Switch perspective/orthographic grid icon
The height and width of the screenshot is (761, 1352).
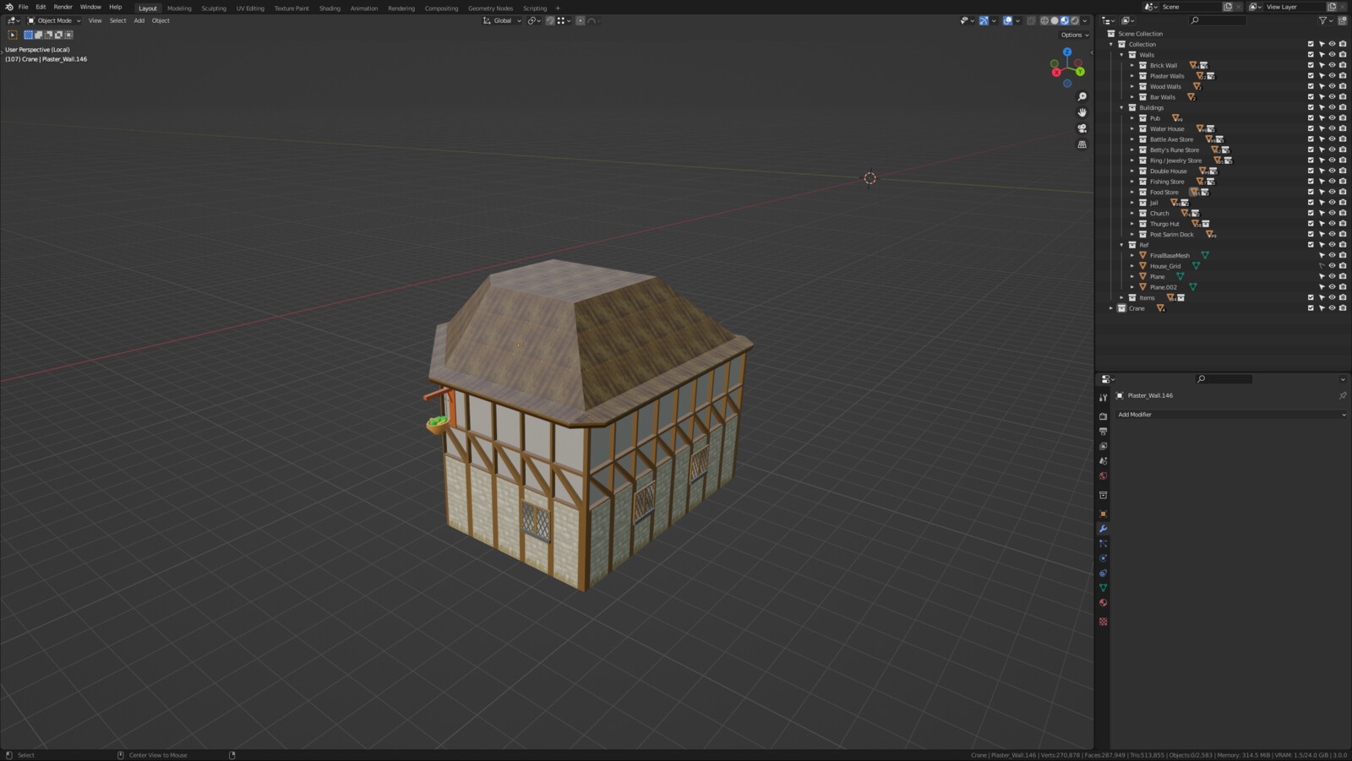1082,144
